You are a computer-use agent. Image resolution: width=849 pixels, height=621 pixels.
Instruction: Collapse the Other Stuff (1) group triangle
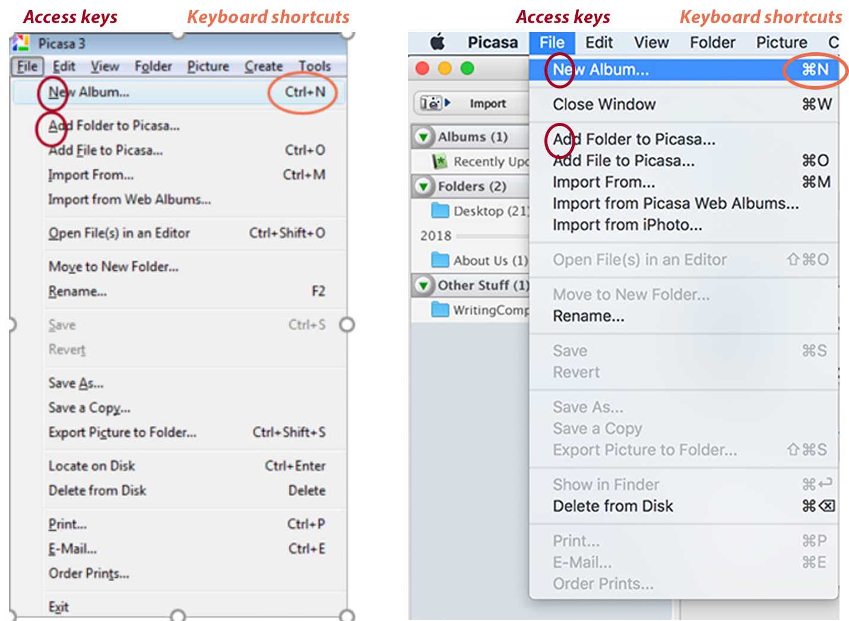(423, 285)
